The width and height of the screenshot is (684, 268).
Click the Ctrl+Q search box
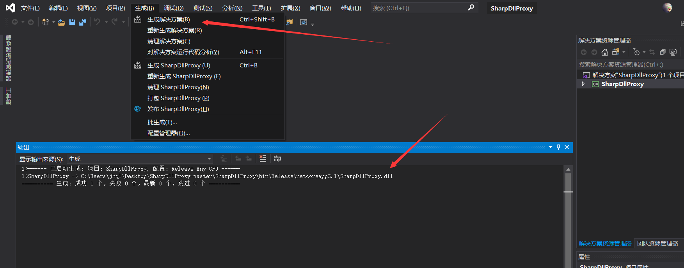[x=425, y=8]
